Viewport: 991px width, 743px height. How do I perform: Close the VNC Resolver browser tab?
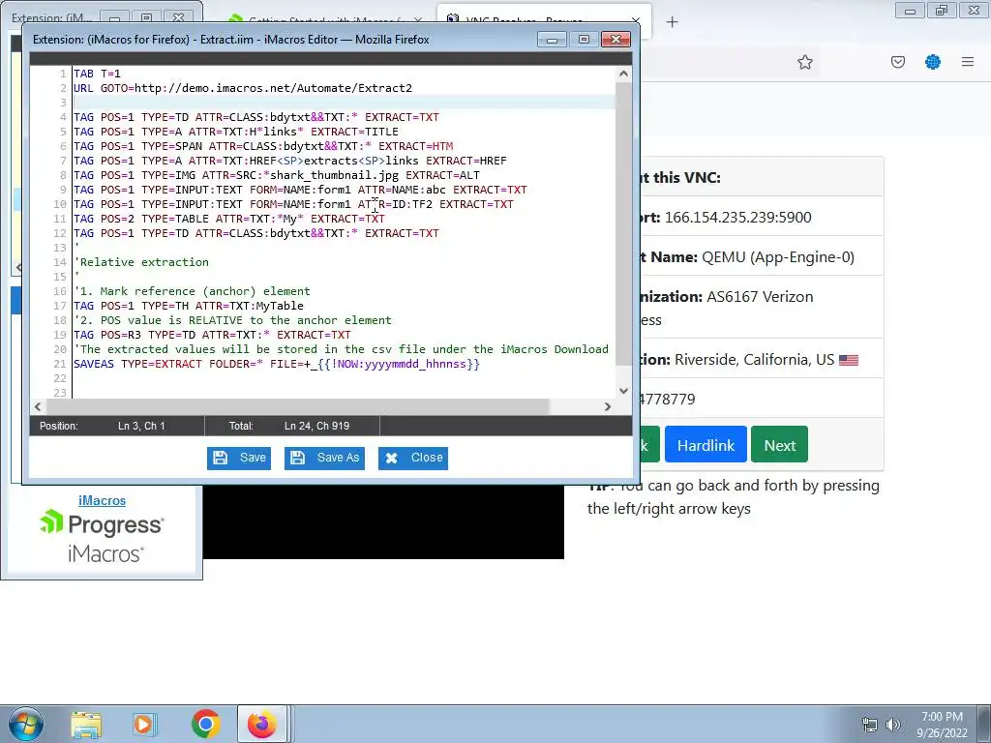(637, 22)
